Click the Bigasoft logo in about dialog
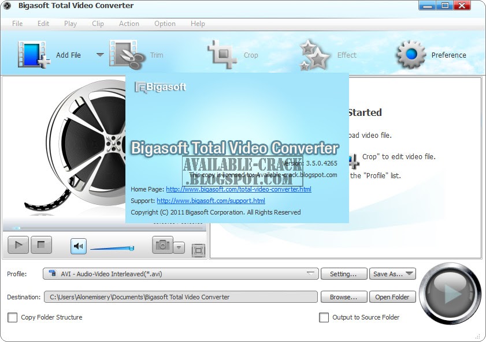Image resolution: width=486 pixels, height=342 pixels. [x=161, y=87]
